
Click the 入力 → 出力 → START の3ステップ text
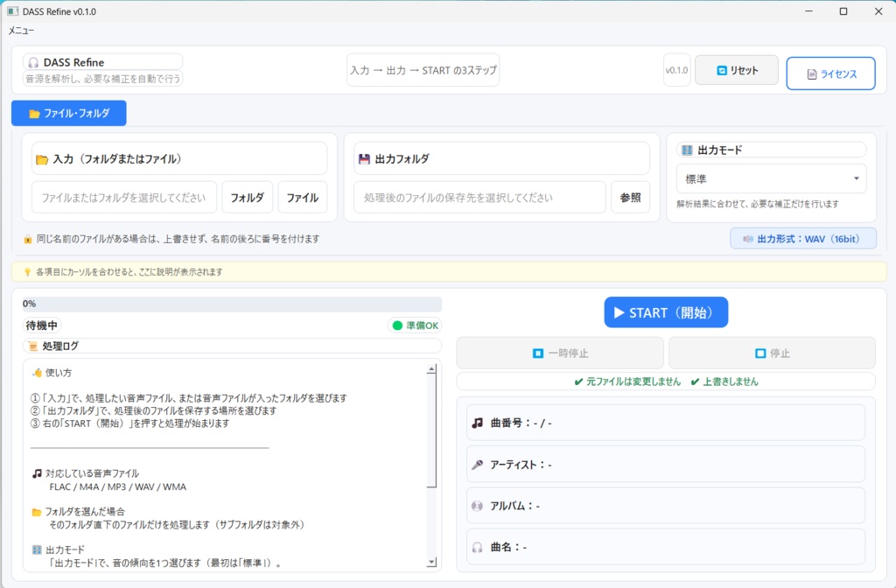[x=423, y=70]
